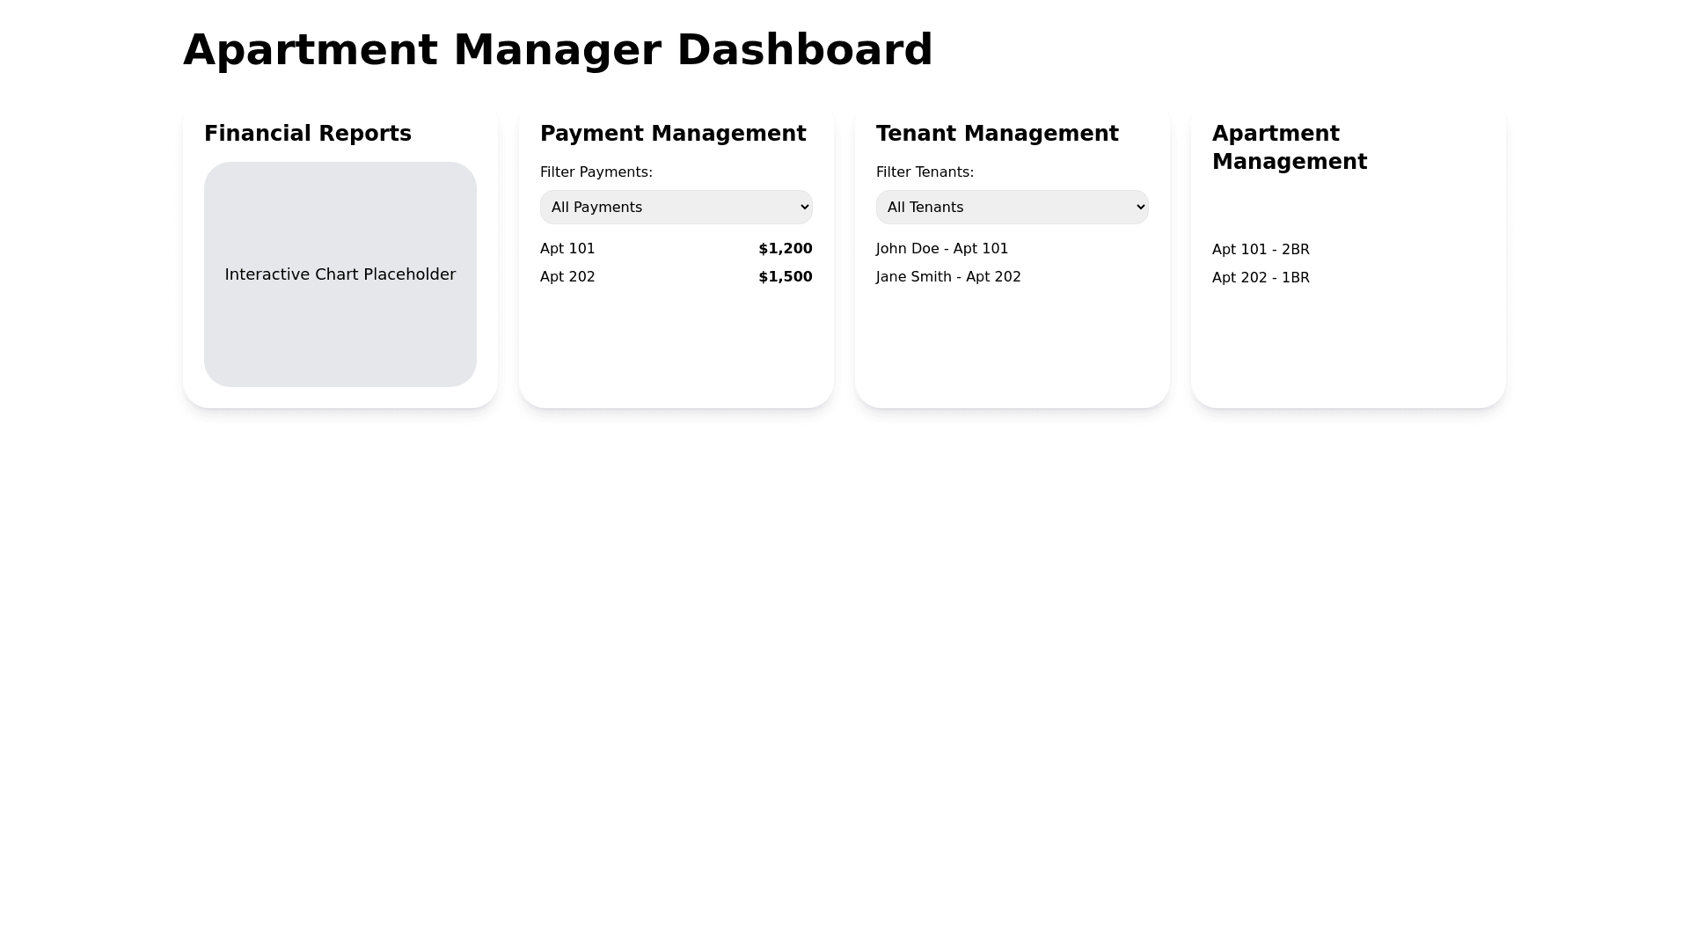
Task: Click the Filter Tenants label
Action: coord(925,172)
